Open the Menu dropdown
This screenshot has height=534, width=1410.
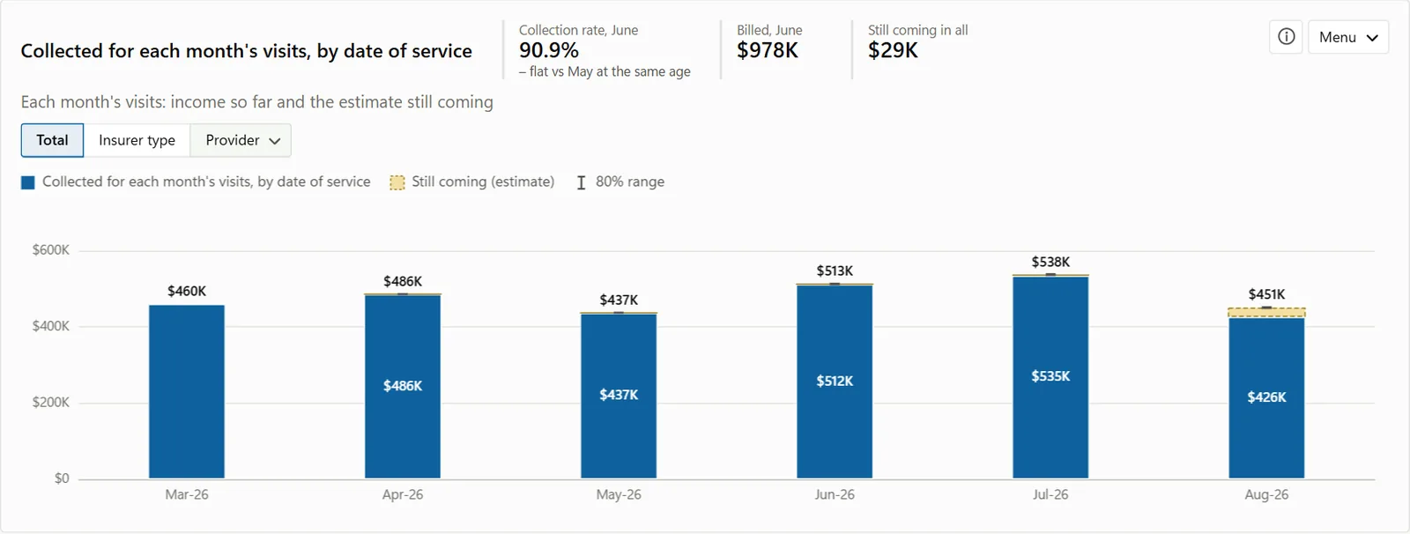point(1348,37)
